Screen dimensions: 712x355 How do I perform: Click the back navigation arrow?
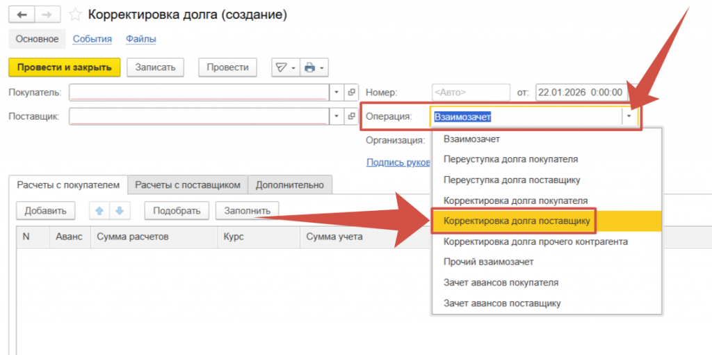coord(22,15)
